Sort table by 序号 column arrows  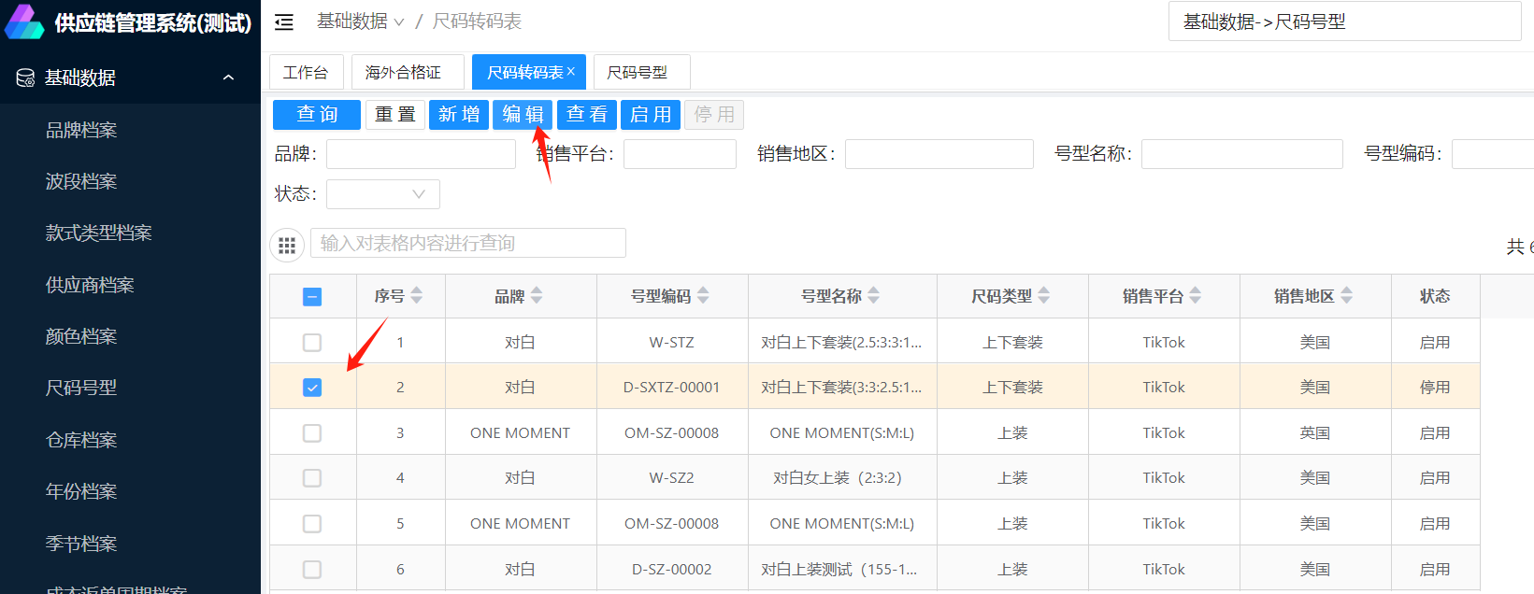click(417, 296)
